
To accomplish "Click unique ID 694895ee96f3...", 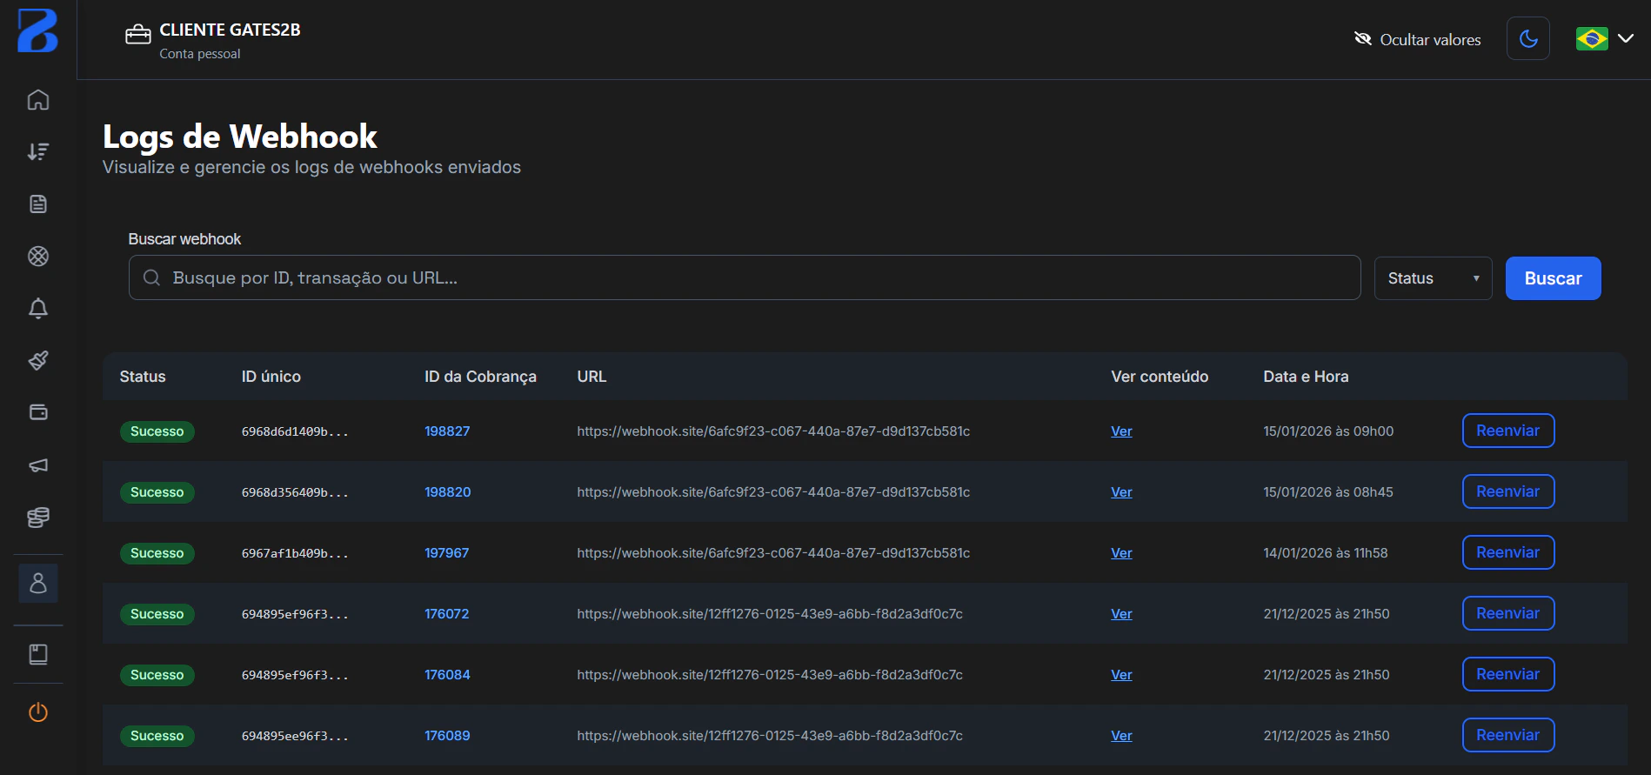I will [295, 736].
